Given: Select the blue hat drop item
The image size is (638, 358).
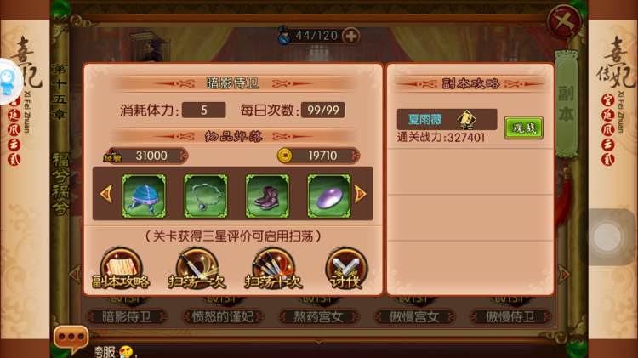Looking at the screenshot, I should [144, 196].
